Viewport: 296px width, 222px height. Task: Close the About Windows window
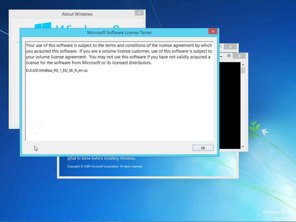coord(139,13)
